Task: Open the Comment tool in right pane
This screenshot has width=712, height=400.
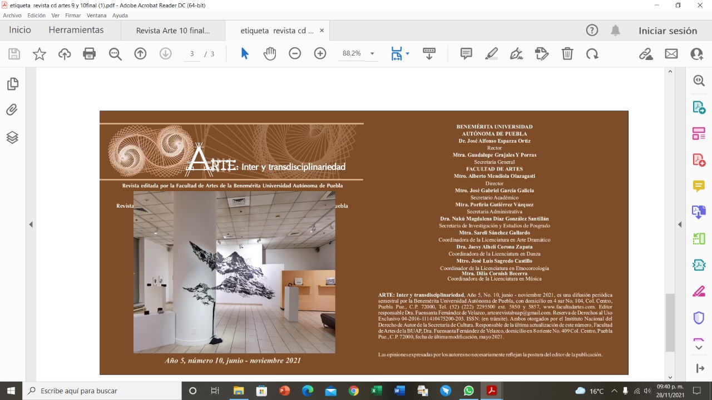Action: (699, 186)
